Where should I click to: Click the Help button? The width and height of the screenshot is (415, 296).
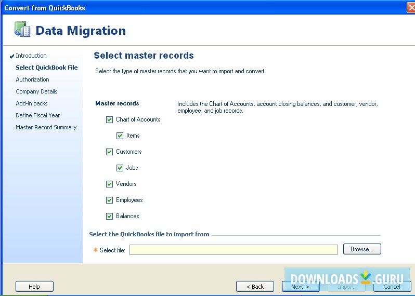(x=34, y=287)
